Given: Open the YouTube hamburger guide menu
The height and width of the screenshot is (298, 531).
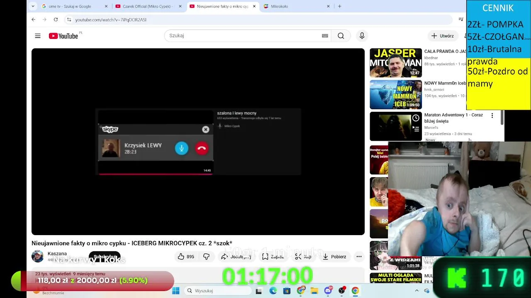Looking at the screenshot, I should (38, 36).
